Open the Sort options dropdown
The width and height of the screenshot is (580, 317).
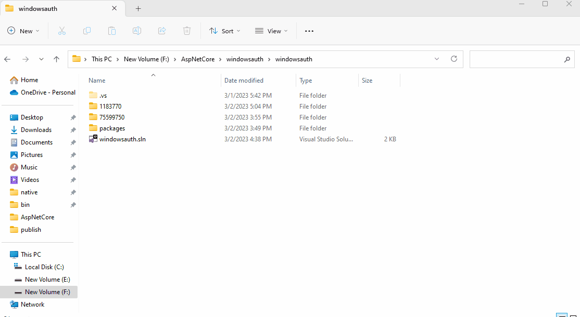pyautogui.click(x=224, y=31)
